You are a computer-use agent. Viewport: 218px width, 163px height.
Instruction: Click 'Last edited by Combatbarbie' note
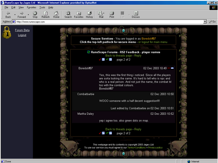142,108
